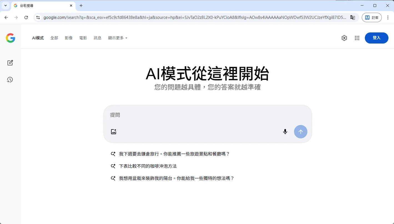Select the 鎌倉旅行 suggestion prompt
Image resolution: width=394 pixels, height=224 pixels.
tap(174, 154)
